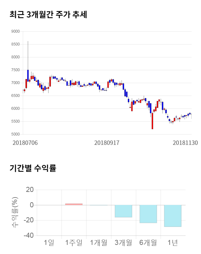Click the blue 3개월 return bar

click(123, 211)
